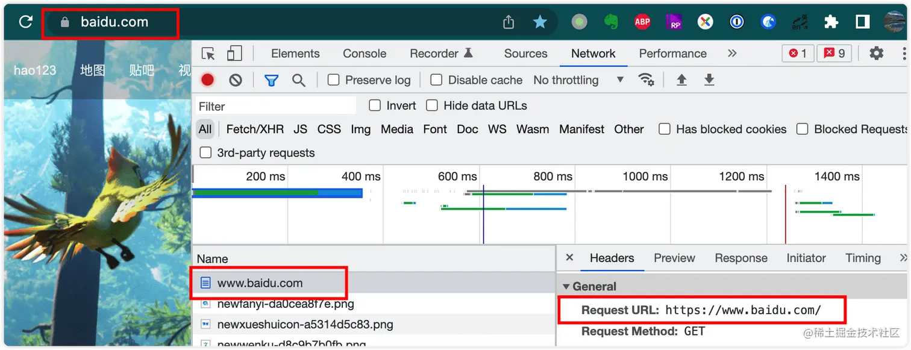
Task: Filter requests by Fetch/XHR
Action: click(x=255, y=129)
